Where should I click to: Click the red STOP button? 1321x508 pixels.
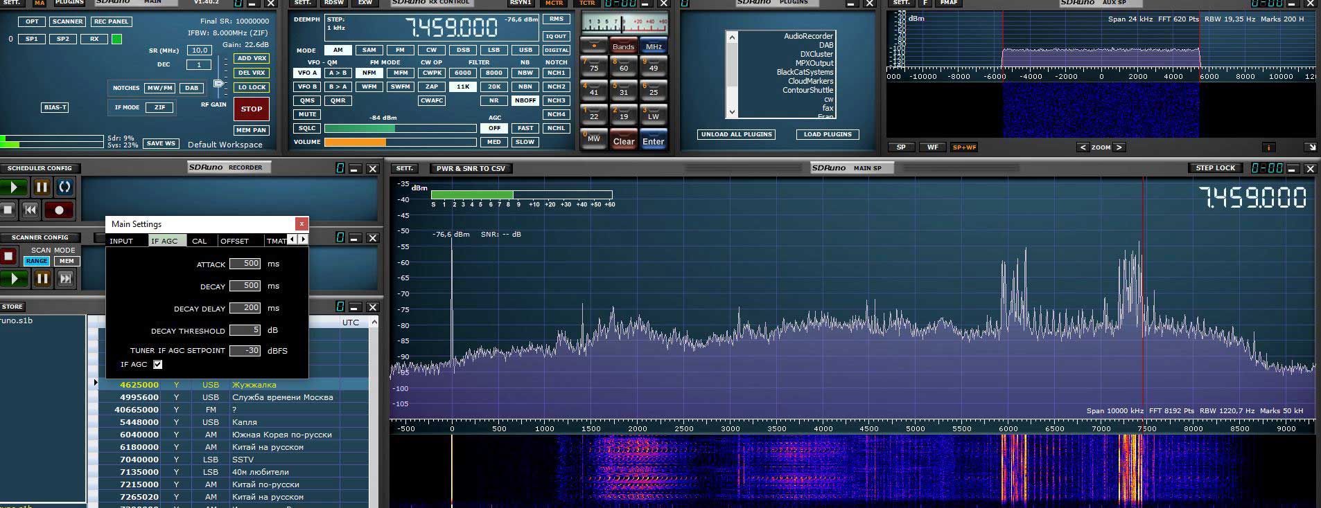click(252, 109)
